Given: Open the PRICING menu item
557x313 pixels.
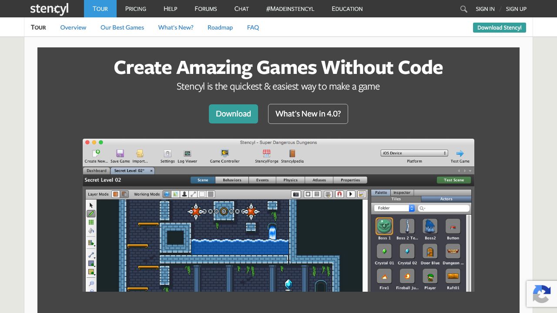Looking at the screenshot, I should click(x=136, y=9).
